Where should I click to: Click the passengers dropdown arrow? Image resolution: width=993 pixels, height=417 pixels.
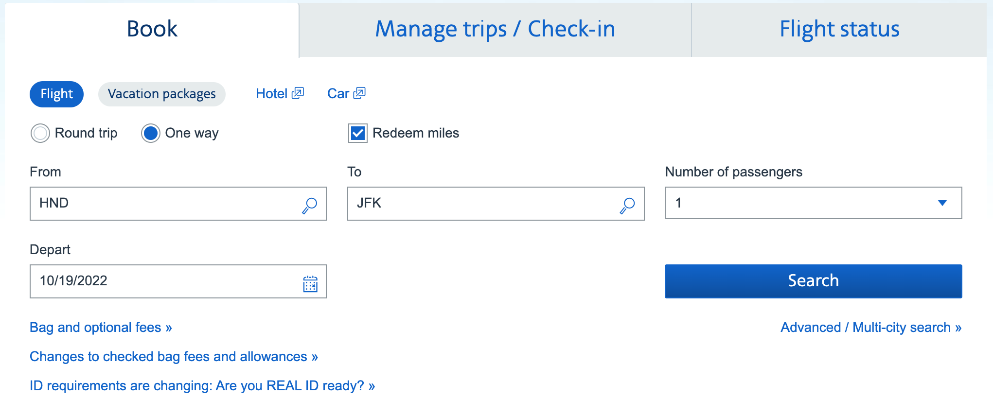(x=942, y=203)
